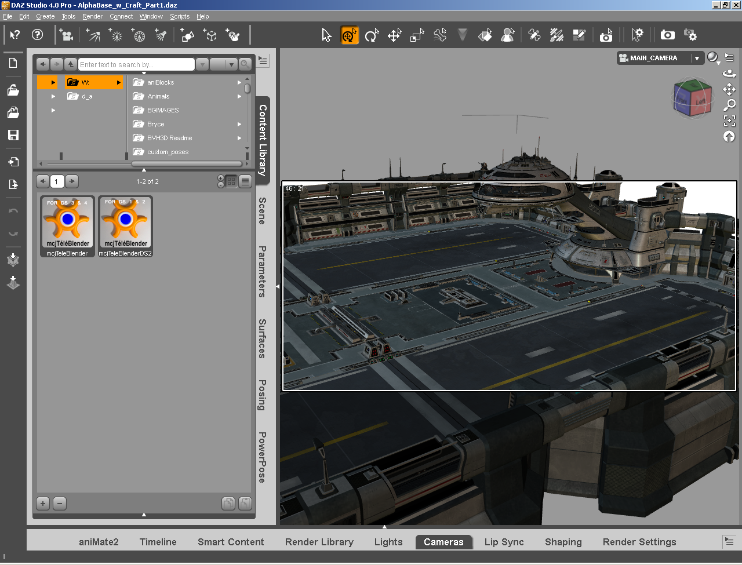Toggle the Universal manipulator tool

tap(350, 35)
